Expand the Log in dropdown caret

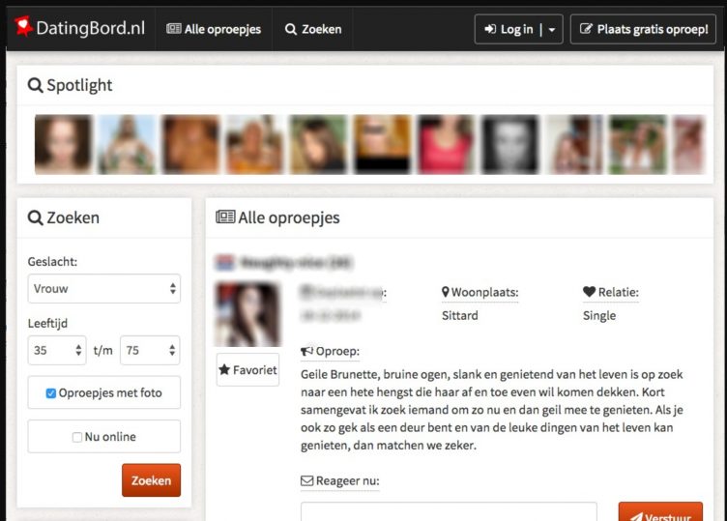[x=551, y=29]
